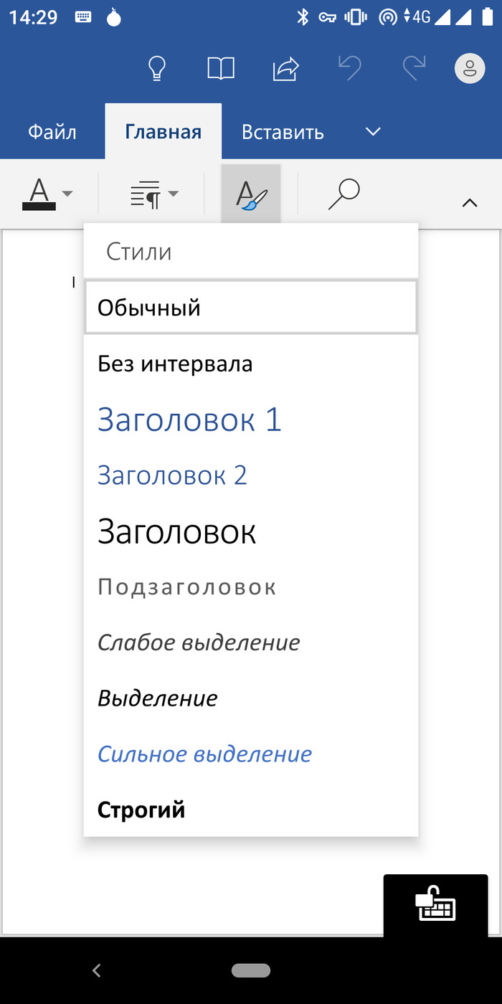This screenshot has height=1004, width=502.
Task: Choose the Сильное выделение style
Action: tap(204, 754)
